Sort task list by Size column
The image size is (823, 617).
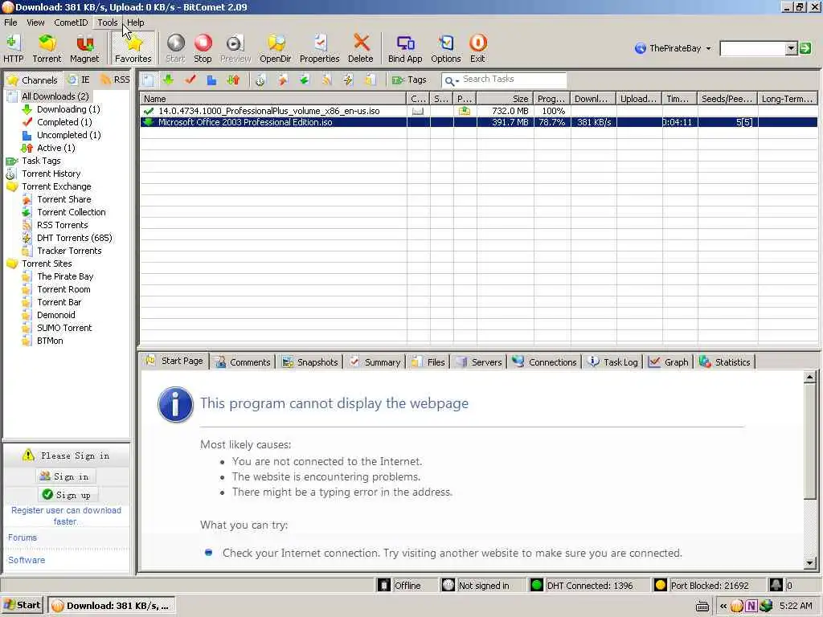click(505, 99)
